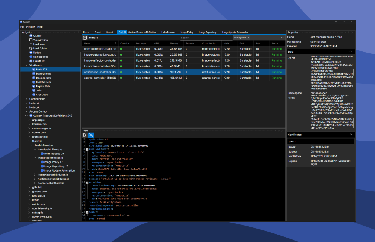Viewport: 375px width, 242px height.
Task: Switch to the Helm Release tab
Action: [x=168, y=32]
